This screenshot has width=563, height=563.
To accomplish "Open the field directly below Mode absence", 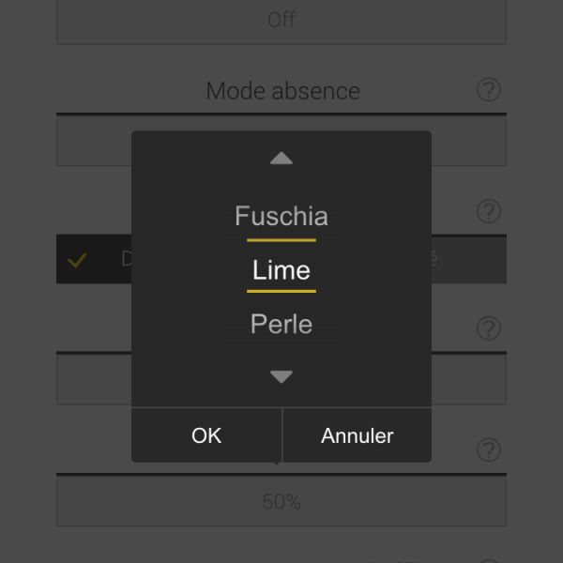I will [94, 143].
